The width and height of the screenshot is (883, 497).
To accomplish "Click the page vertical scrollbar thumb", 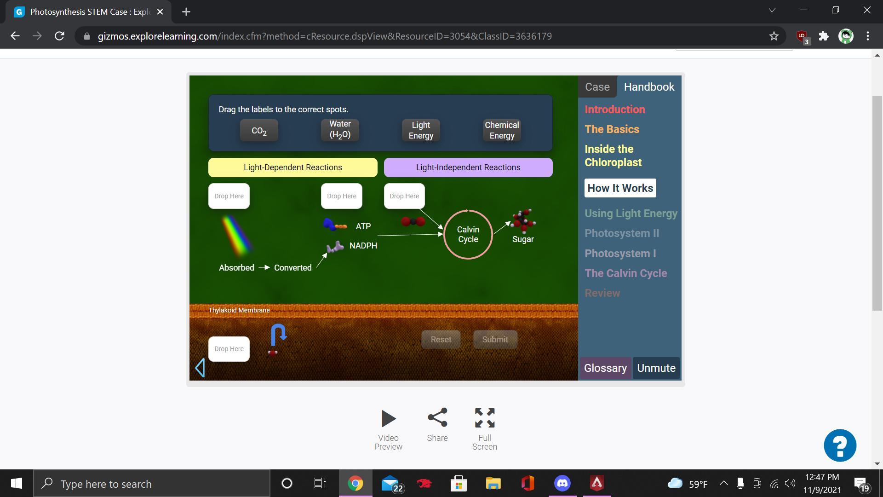I will pyautogui.click(x=877, y=202).
